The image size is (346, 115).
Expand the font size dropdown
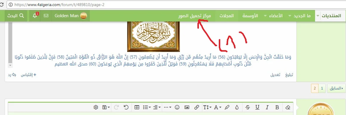tap(208, 107)
